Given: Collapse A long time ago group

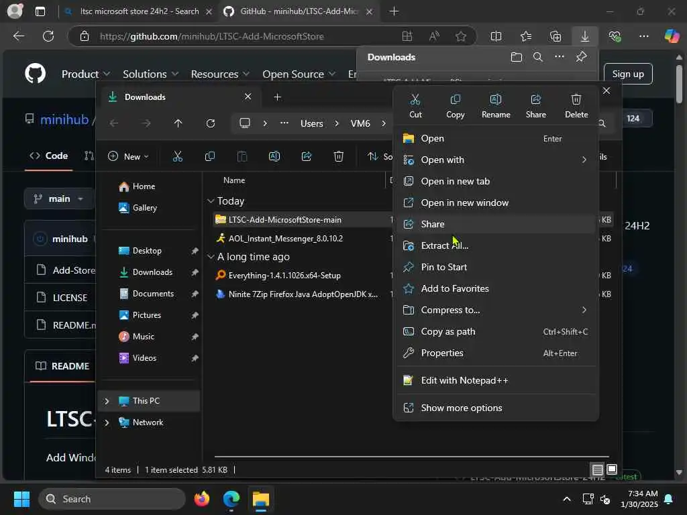Looking at the screenshot, I should click(211, 257).
